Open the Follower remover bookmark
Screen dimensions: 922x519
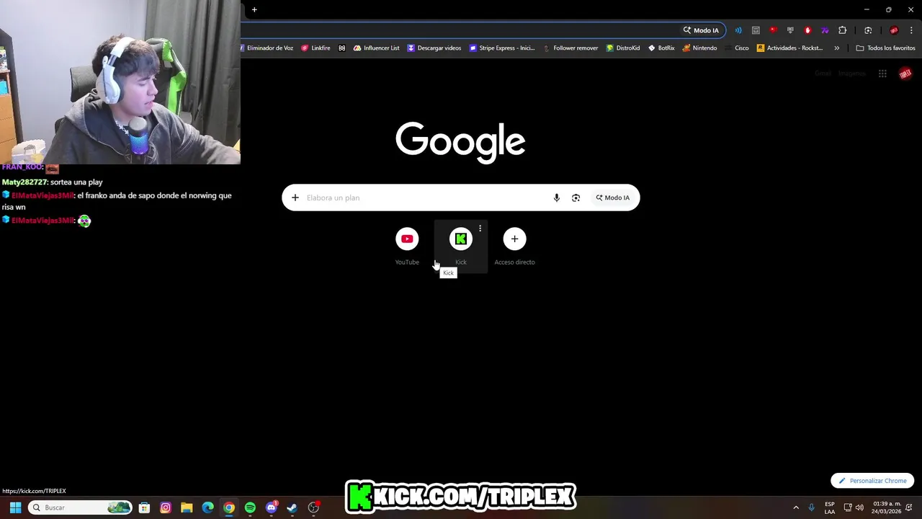(x=570, y=48)
